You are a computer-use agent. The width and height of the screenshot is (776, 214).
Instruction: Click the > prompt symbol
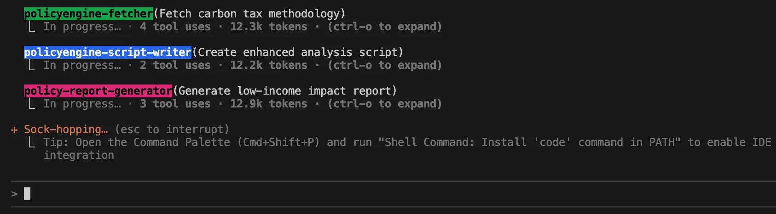tap(14, 194)
